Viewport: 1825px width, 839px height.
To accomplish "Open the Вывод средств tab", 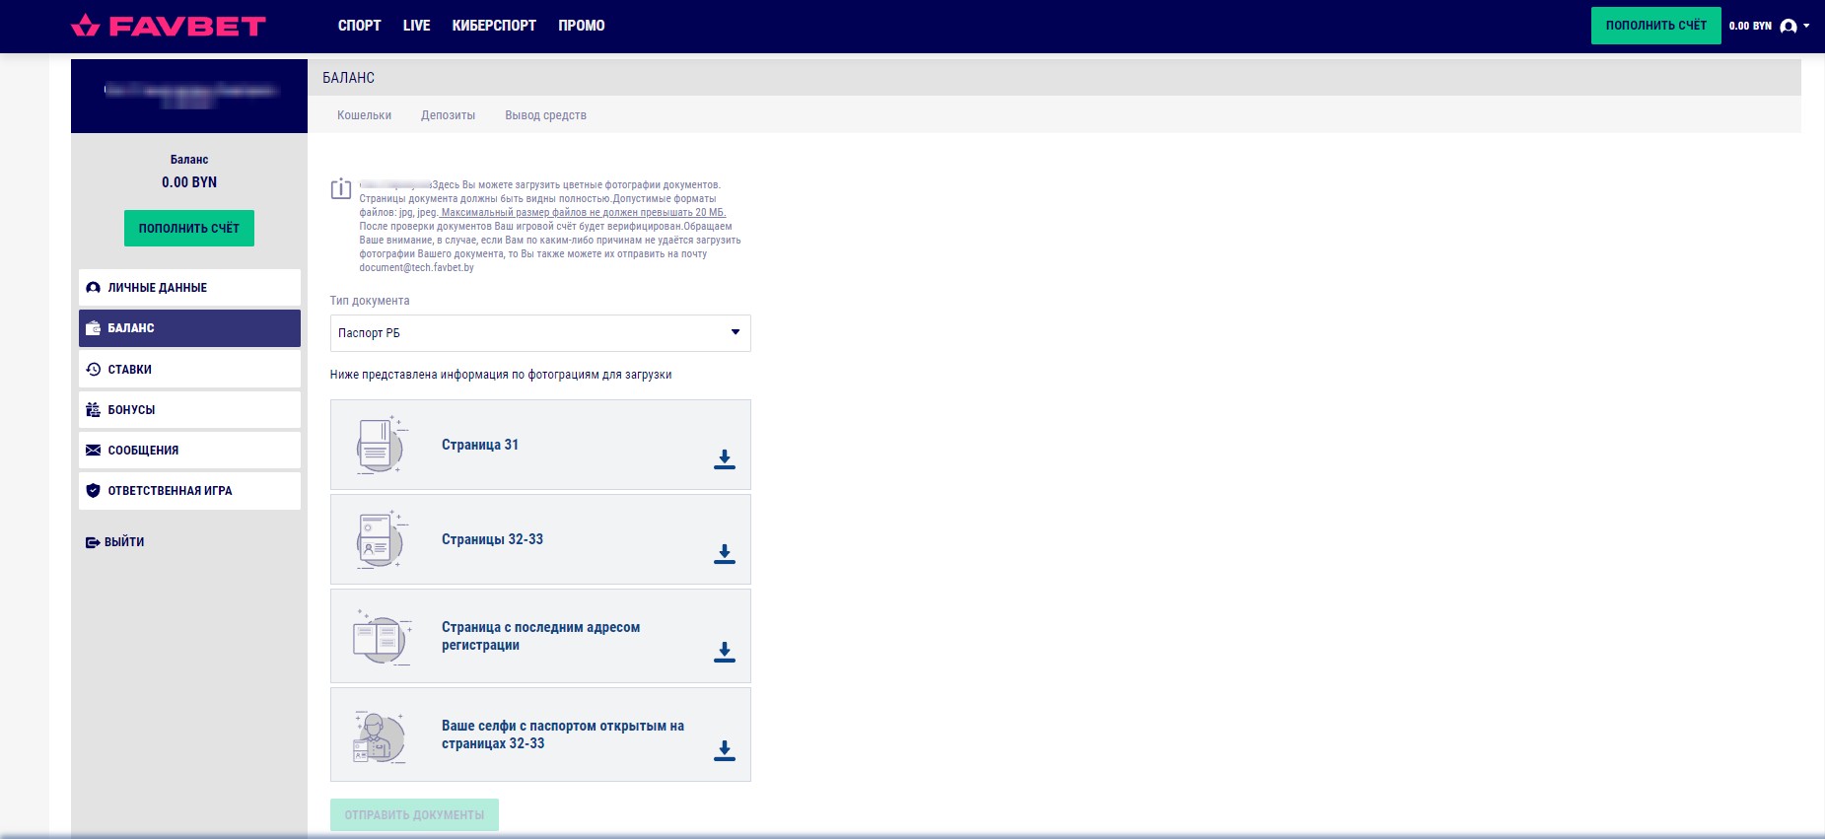I will (x=545, y=115).
